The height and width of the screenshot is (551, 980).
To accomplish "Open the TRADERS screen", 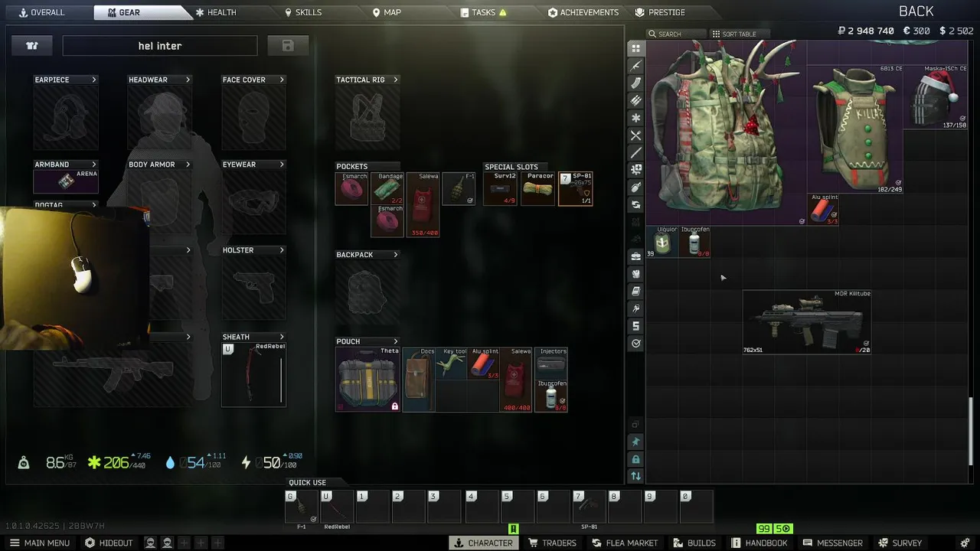I will [x=552, y=543].
